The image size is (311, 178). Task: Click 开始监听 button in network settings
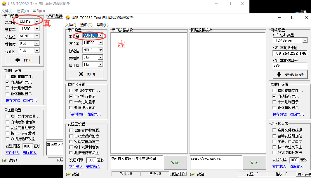(x=290, y=75)
